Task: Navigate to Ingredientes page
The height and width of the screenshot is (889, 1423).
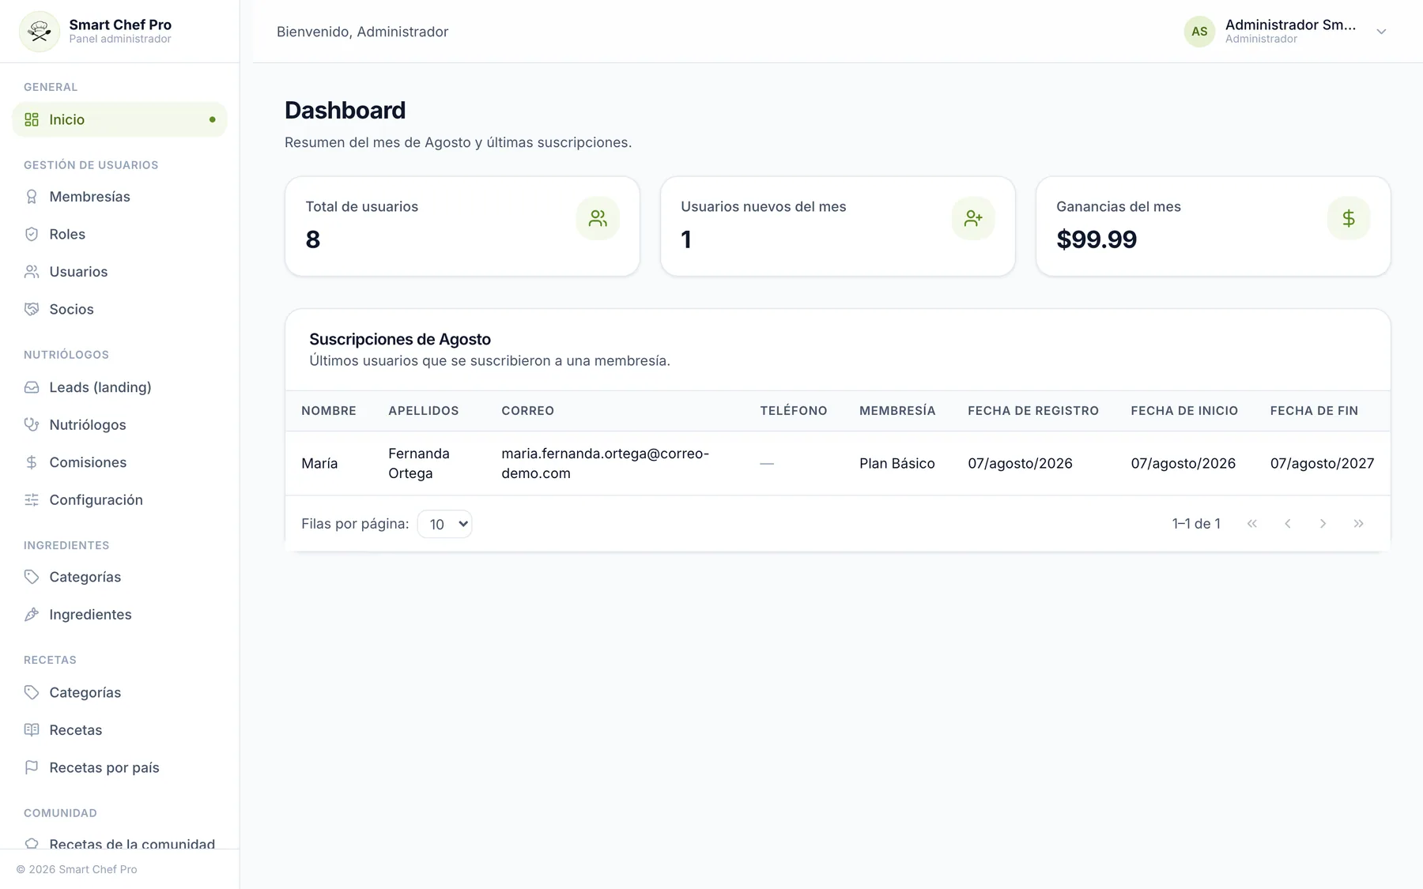Action: (119, 614)
